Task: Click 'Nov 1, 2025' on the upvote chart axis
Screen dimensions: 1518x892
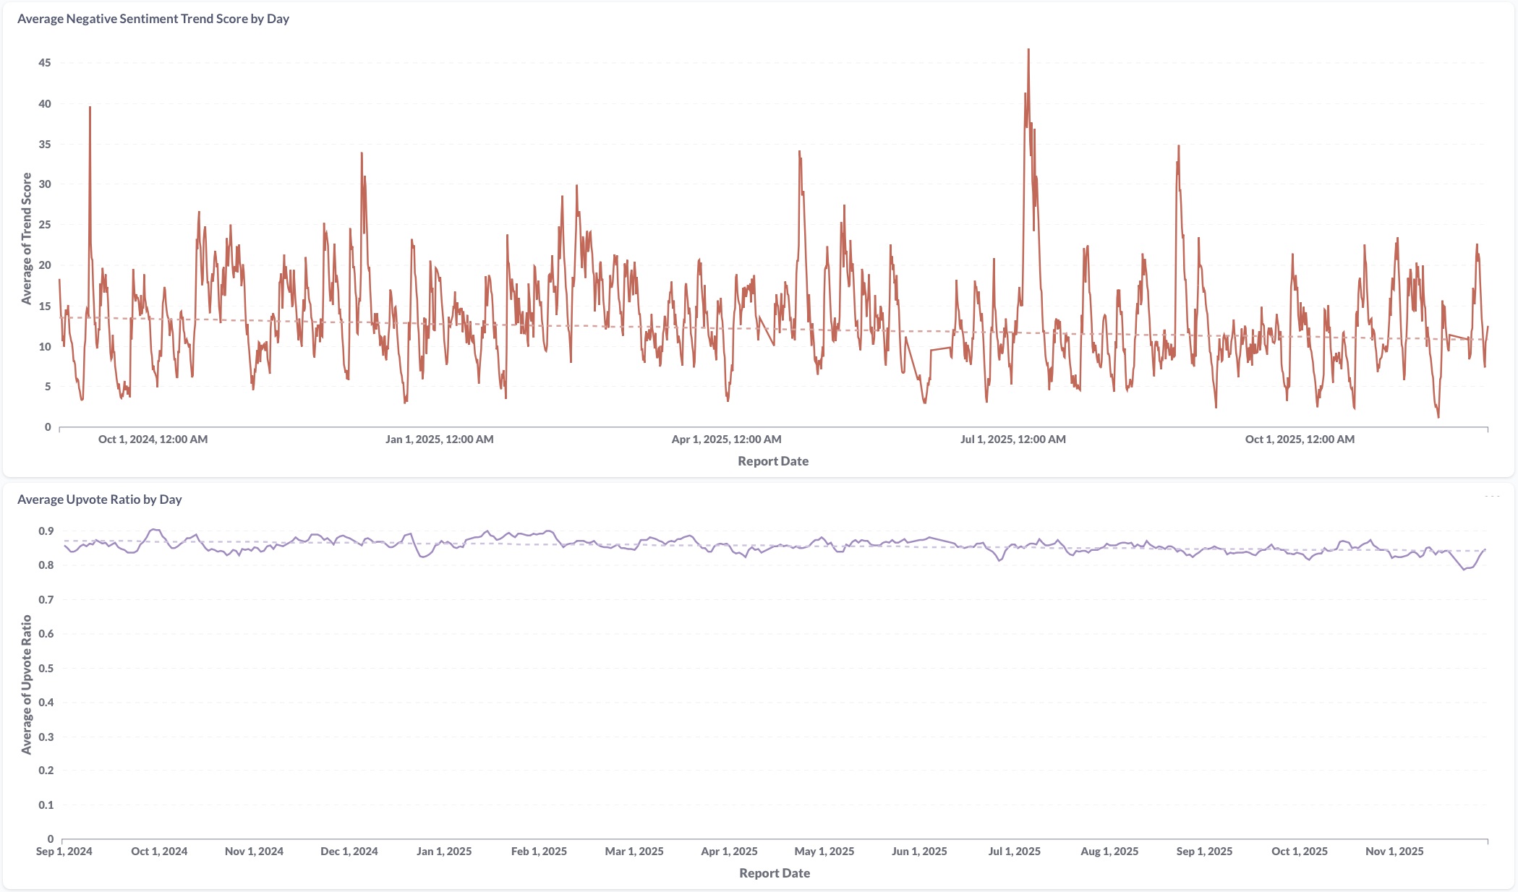Action: tap(1394, 851)
